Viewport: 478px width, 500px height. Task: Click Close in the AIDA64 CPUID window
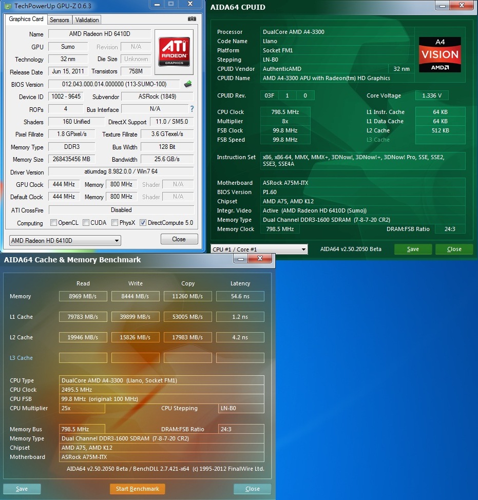click(x=454, y=249)
